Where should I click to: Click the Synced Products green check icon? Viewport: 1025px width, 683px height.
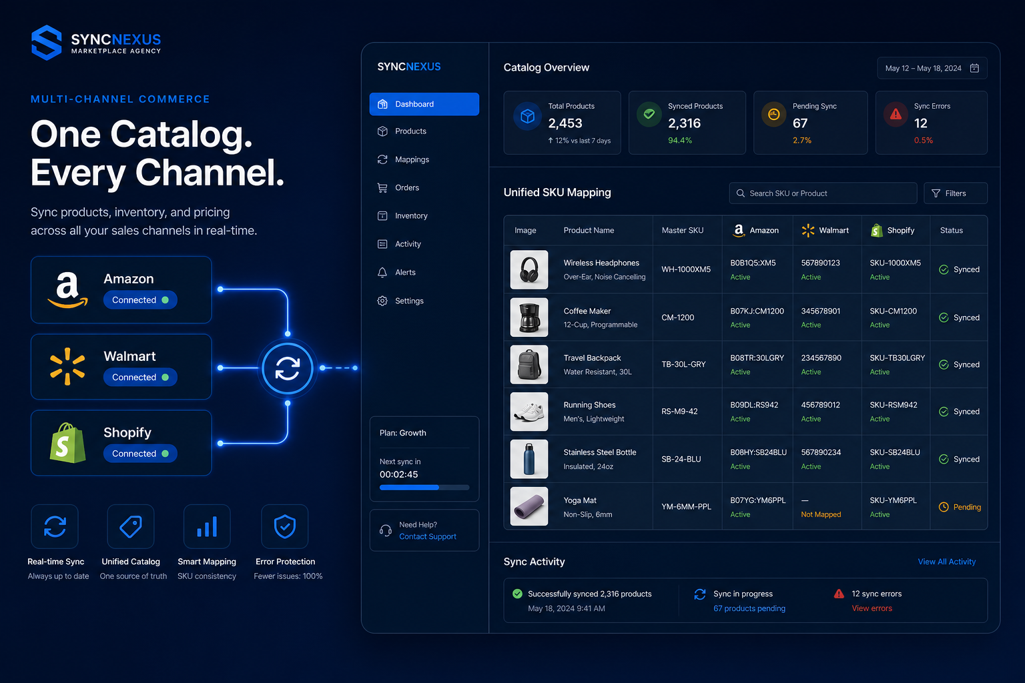tap(649, 114)
